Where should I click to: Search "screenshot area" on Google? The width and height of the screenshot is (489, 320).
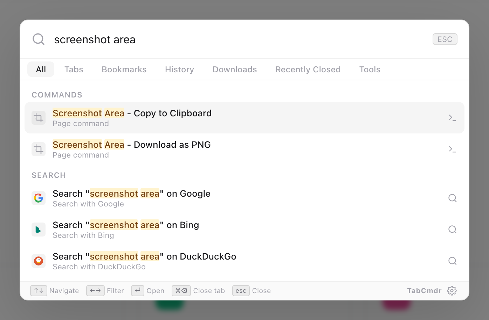(245, 198)
